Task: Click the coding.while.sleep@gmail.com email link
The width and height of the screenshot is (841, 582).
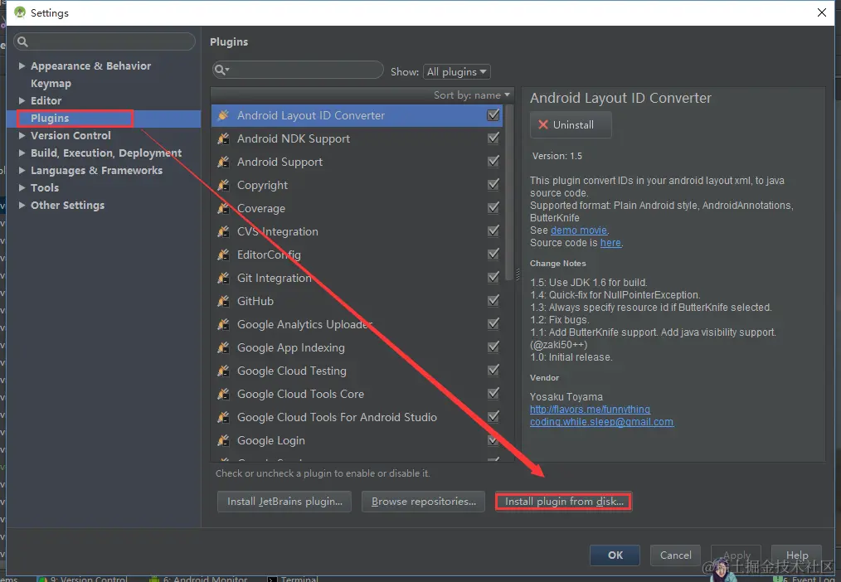Action: [x=602, y=422]
